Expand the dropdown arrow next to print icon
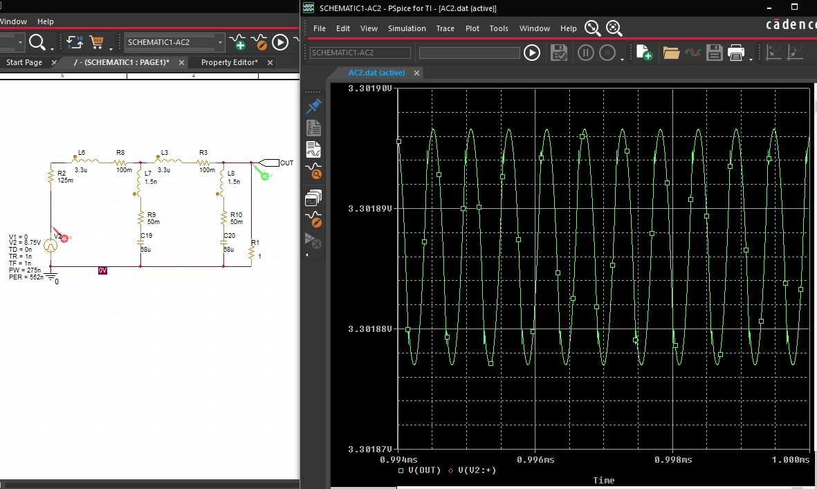 (x=751, y=59)
